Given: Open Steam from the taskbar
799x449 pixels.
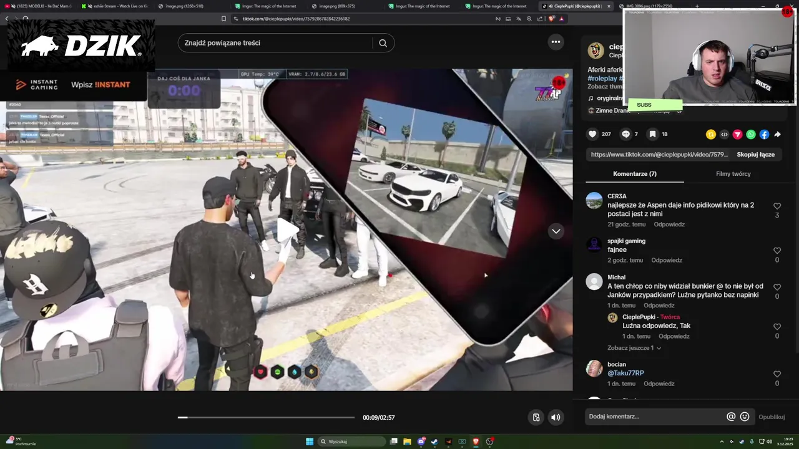Looking at the screenshot, I should click(434, 442).
